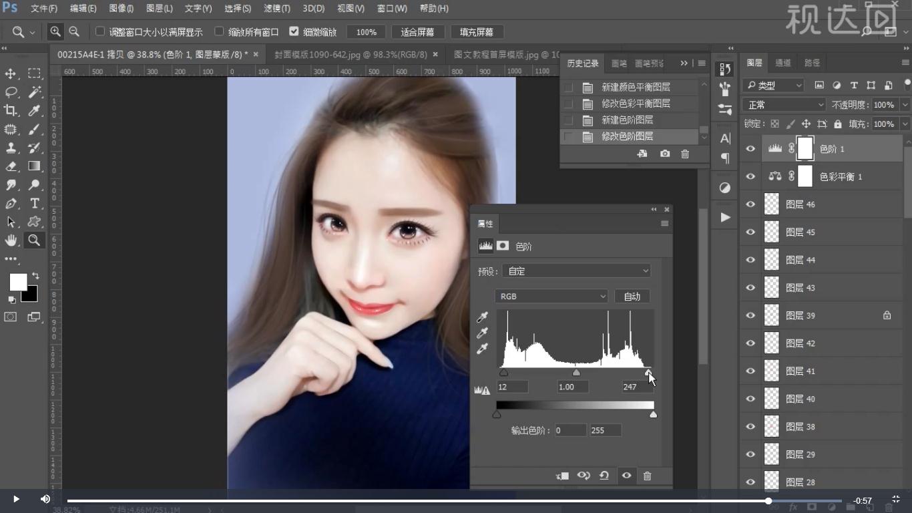Select the Gradient tool

click(34, 166)
